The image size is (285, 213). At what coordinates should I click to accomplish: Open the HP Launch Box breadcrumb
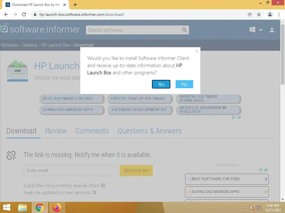[55, 45]
